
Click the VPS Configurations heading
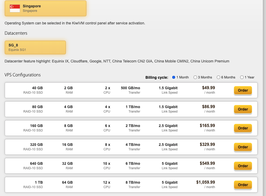pos(23,75)
